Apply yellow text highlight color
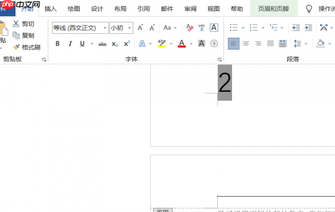Screen dimensions: 335x212 (x=162, y=43)
